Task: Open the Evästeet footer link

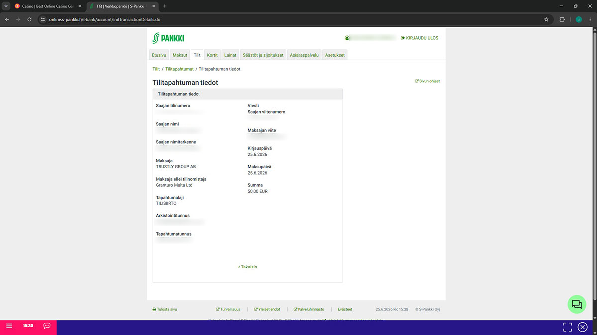Action: click(345, 309)
